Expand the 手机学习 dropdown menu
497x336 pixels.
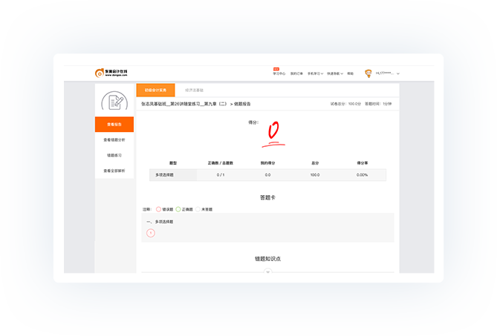315,73
